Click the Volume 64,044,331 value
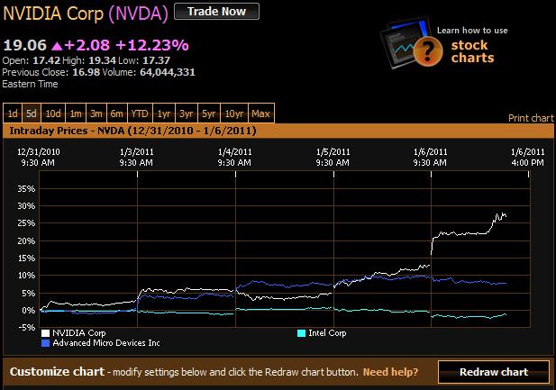Viewport: 556px width, 390px height. tap(168, 72)
